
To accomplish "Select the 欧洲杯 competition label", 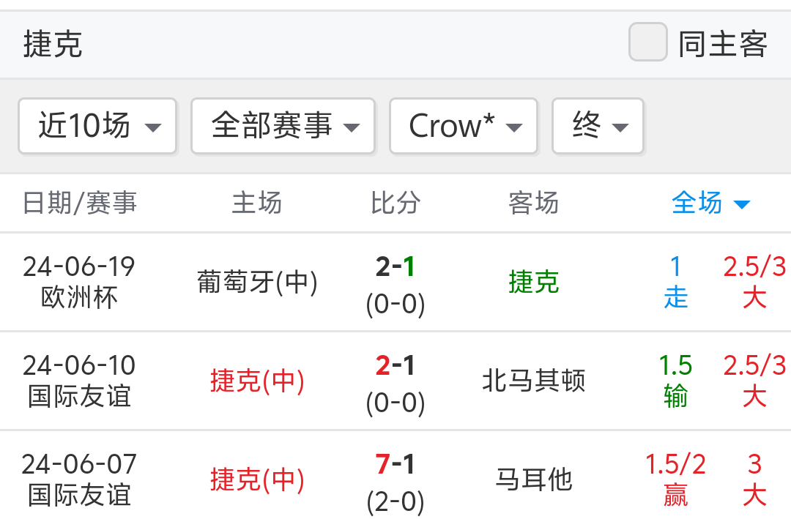I will pyautogui.click(x=80, y=298).
